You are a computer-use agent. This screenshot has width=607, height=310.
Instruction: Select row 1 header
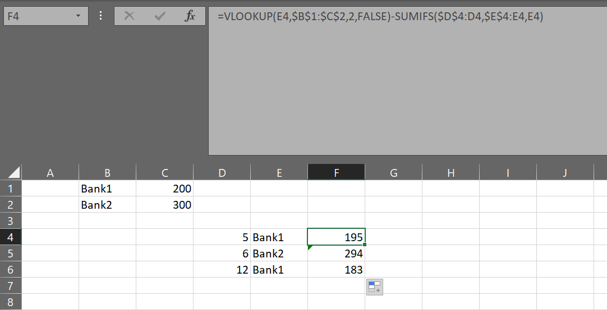pos(11,189)
